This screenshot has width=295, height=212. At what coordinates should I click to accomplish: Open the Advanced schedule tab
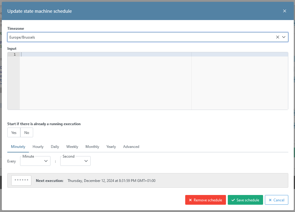click(x=131, y=147)
